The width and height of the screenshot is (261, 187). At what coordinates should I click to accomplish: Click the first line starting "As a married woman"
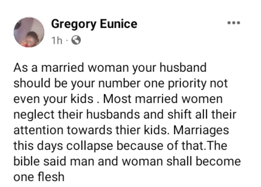pyautogui.click(x=110, y=67)
